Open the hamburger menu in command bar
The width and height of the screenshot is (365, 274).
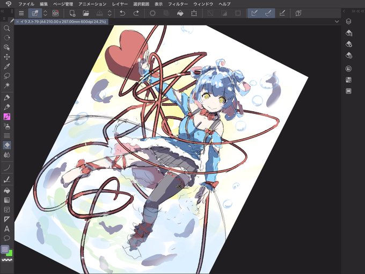click(x=21, y=13)
